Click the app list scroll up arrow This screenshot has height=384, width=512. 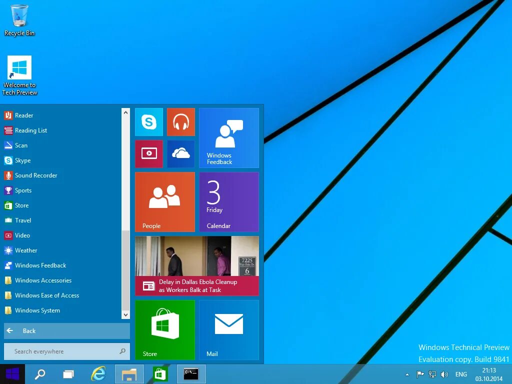(125, 112)
